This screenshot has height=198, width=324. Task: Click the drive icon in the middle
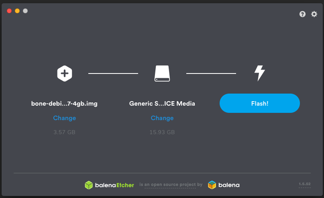click(x=162, y=73)
